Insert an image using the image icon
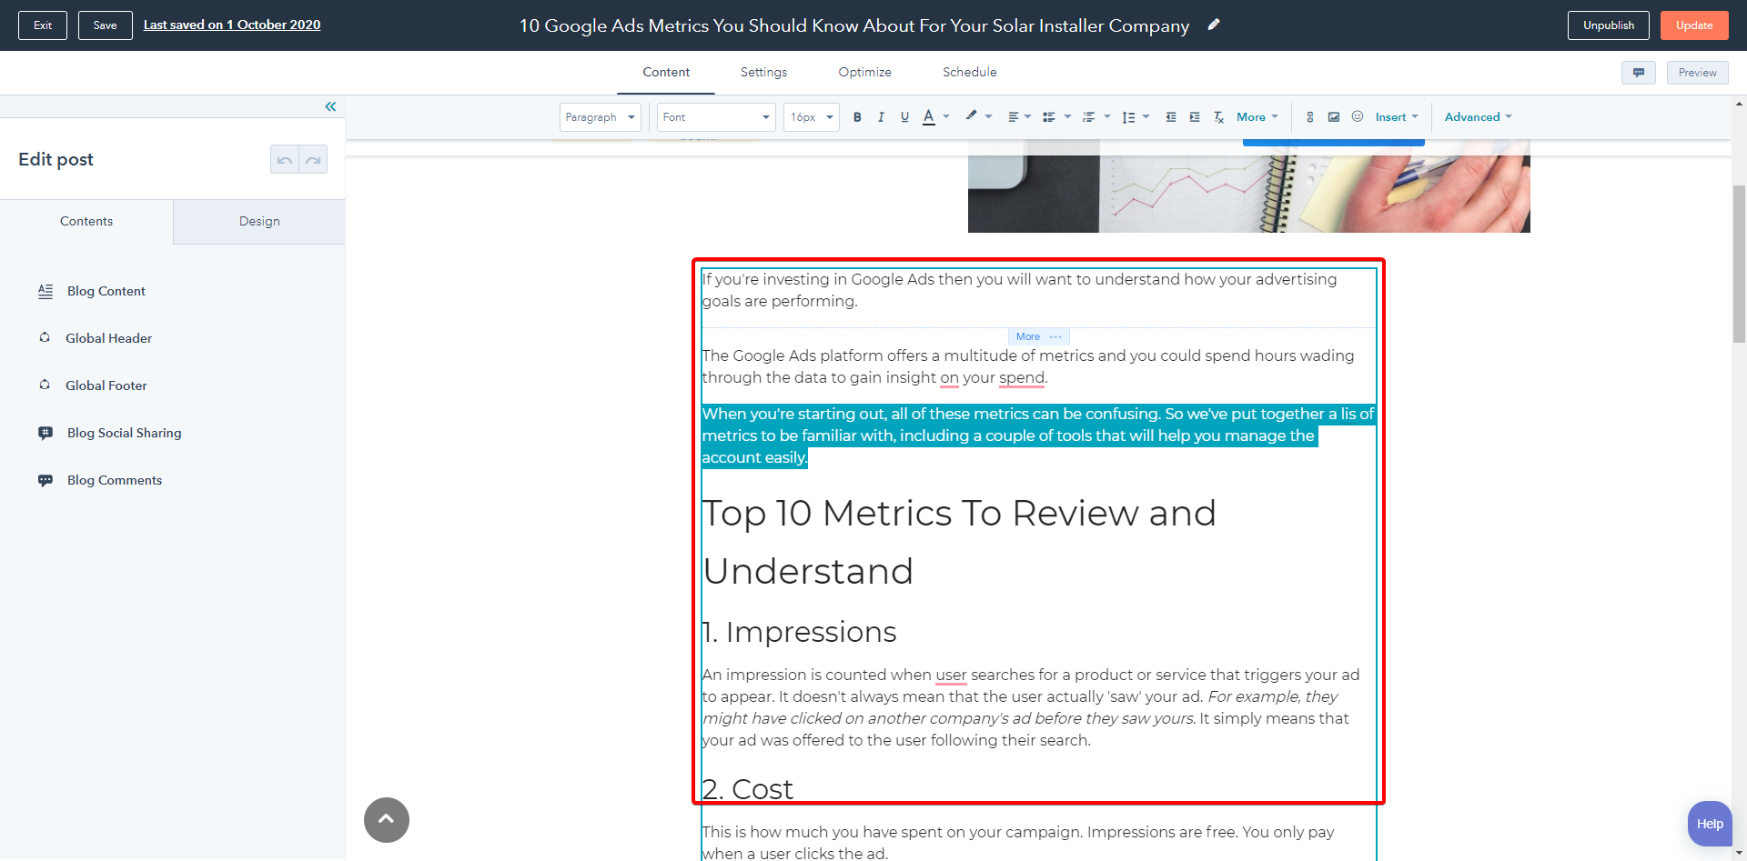The image size is (1747, 861). point(1334,117)
